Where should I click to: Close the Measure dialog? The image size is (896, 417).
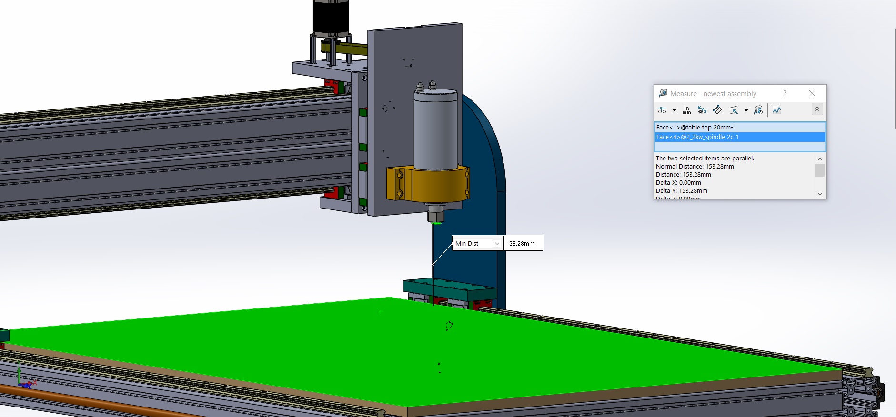(812, 93)
